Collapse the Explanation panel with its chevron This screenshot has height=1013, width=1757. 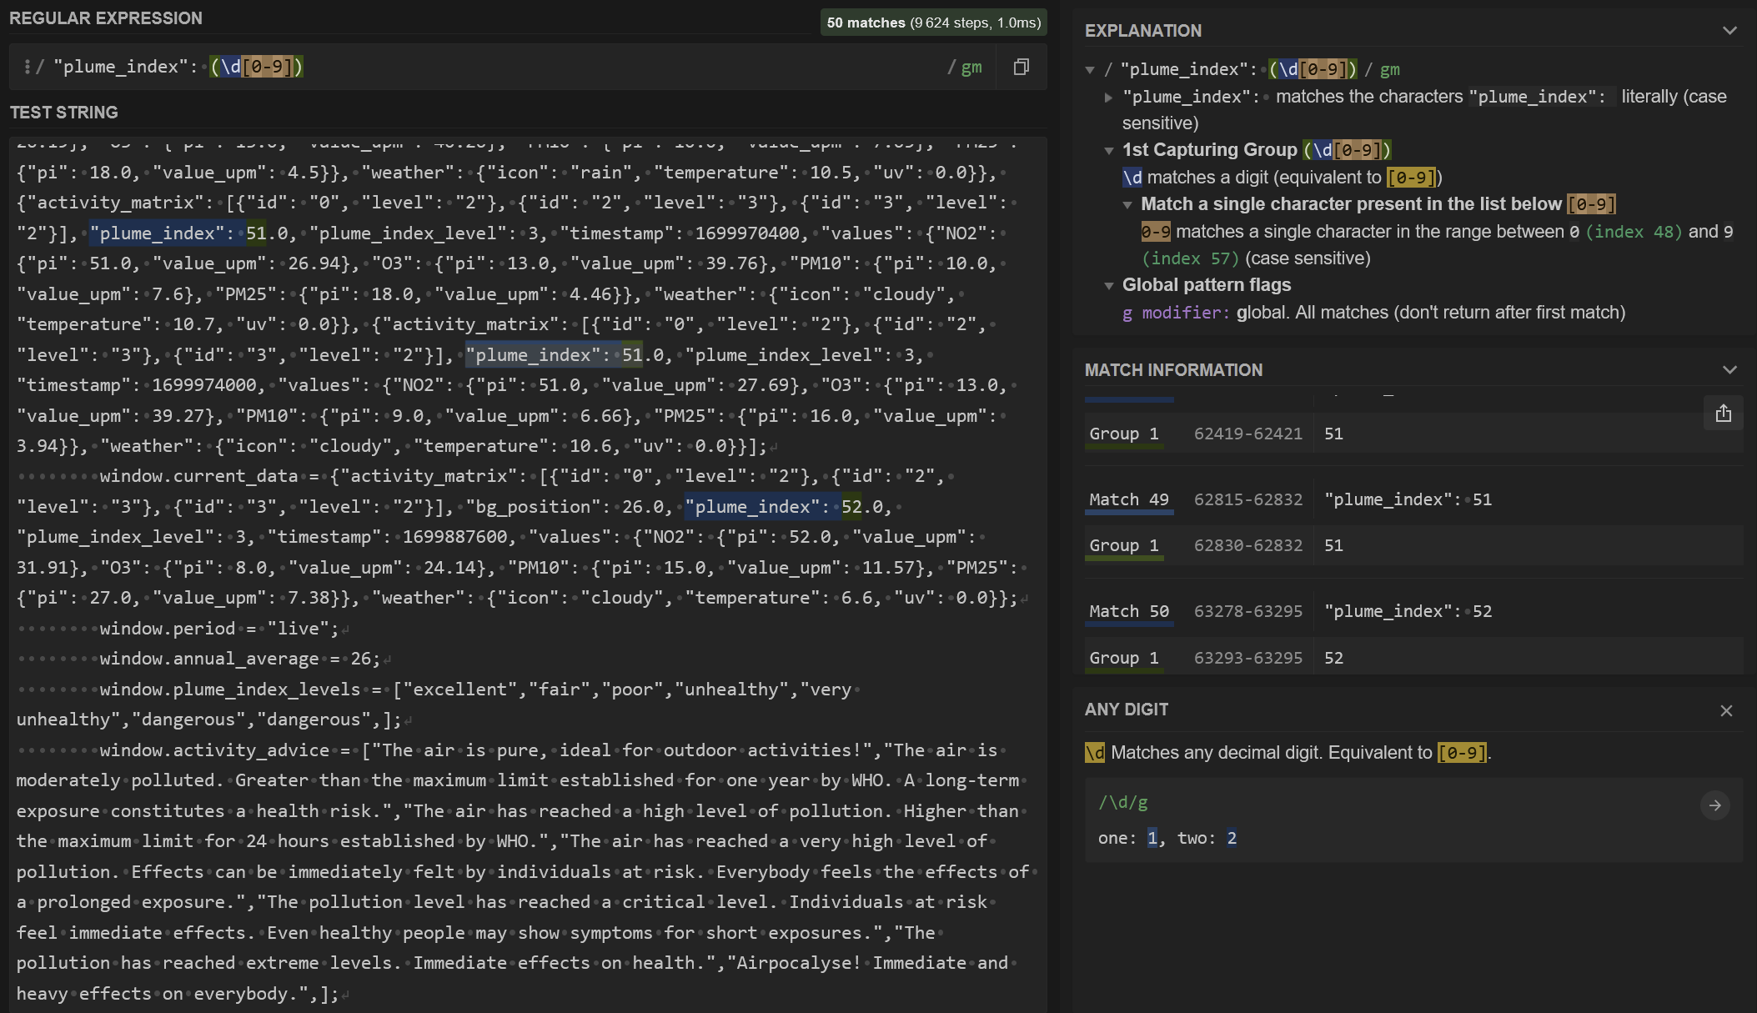coord(1729,31)
